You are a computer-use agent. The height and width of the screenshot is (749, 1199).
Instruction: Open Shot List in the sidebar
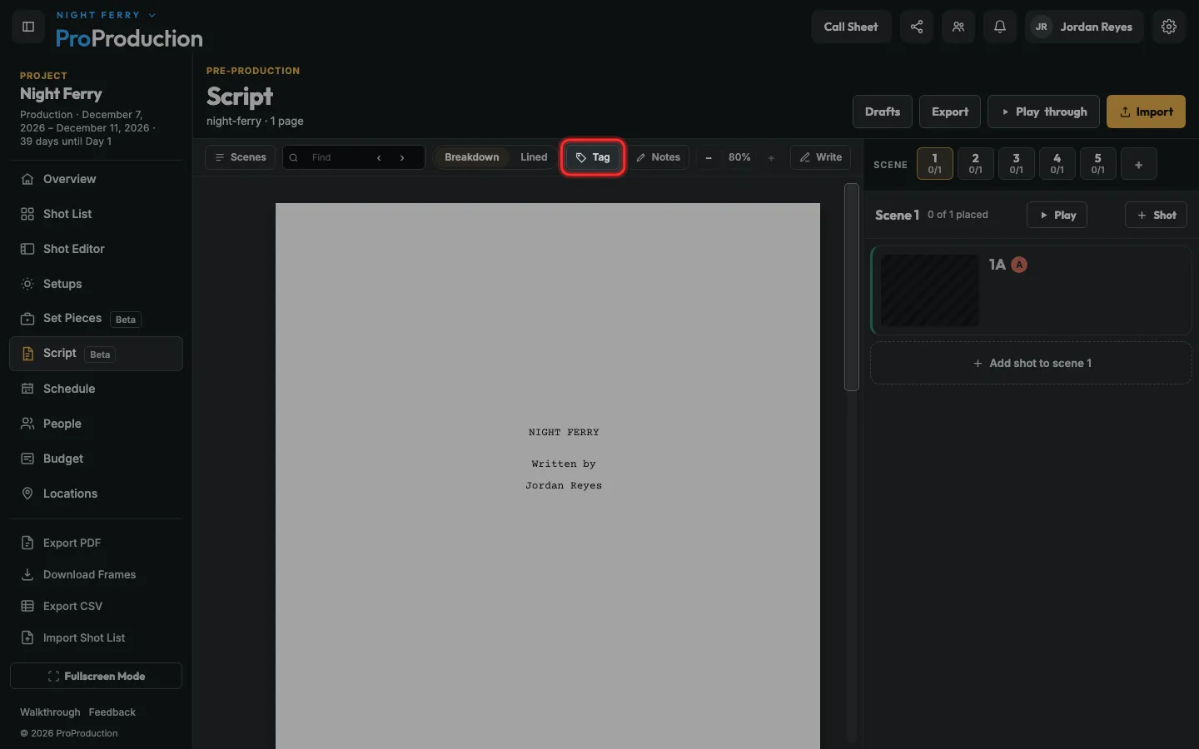click(96, 214)
